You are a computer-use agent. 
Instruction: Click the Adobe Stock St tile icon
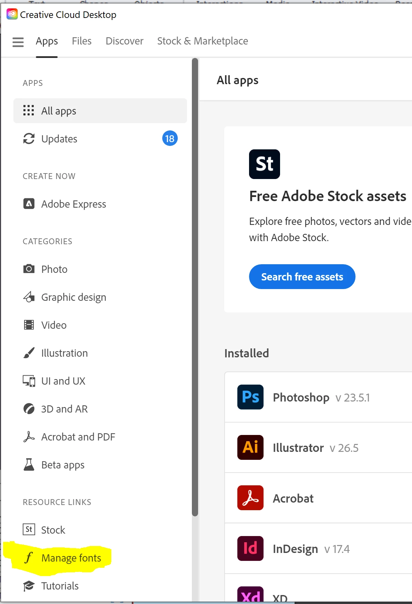(265, 164)
